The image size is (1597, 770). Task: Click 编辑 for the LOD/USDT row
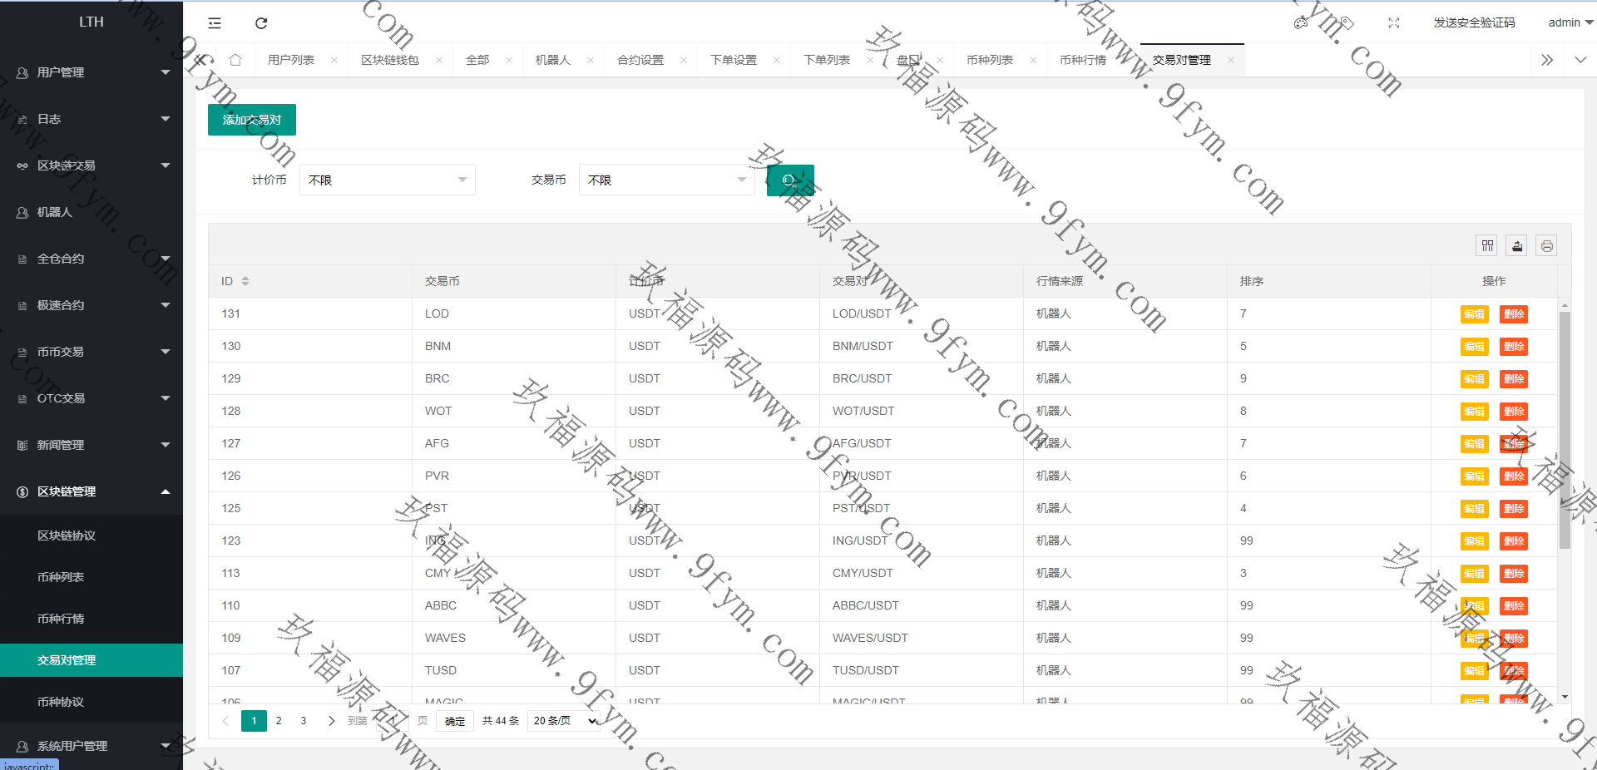tap(1474, 314)
